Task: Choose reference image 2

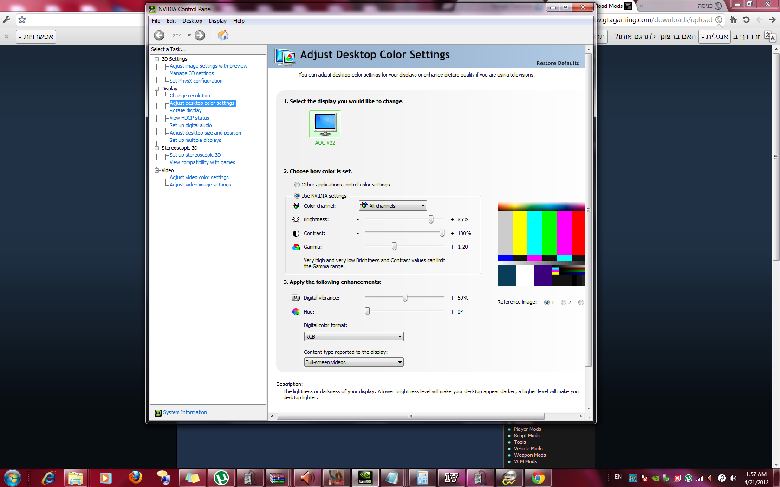Action: coord(564,302)
